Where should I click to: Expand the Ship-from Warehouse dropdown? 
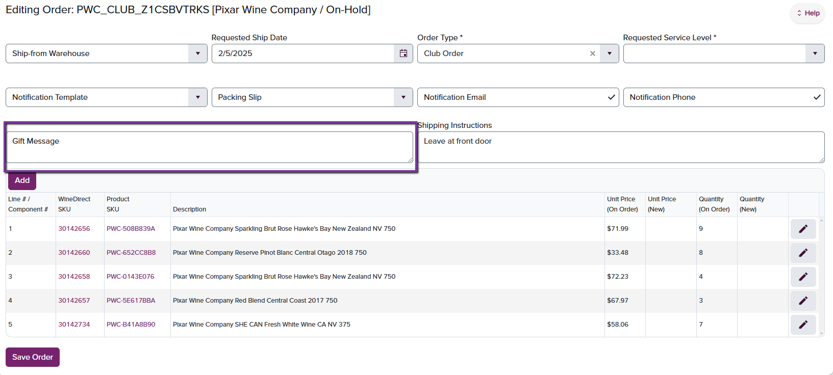click(x=197, y=53)
